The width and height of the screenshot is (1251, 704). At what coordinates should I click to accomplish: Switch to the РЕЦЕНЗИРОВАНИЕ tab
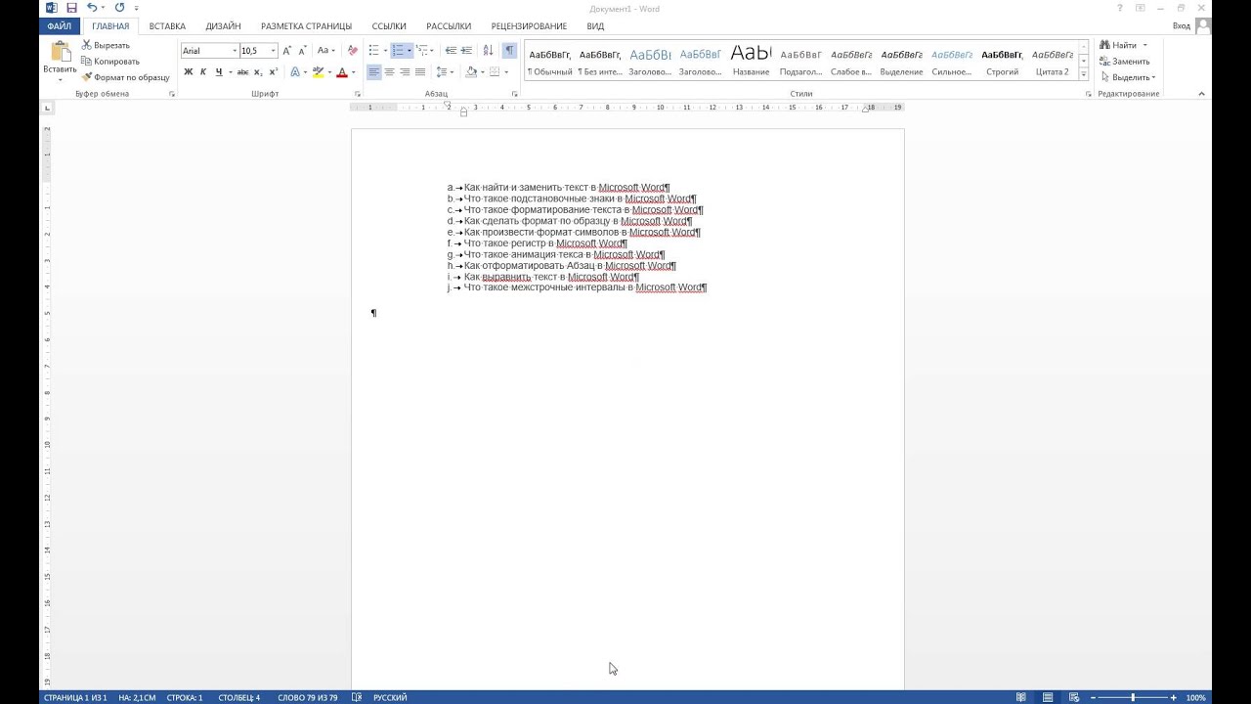click(x=529, y=26)
